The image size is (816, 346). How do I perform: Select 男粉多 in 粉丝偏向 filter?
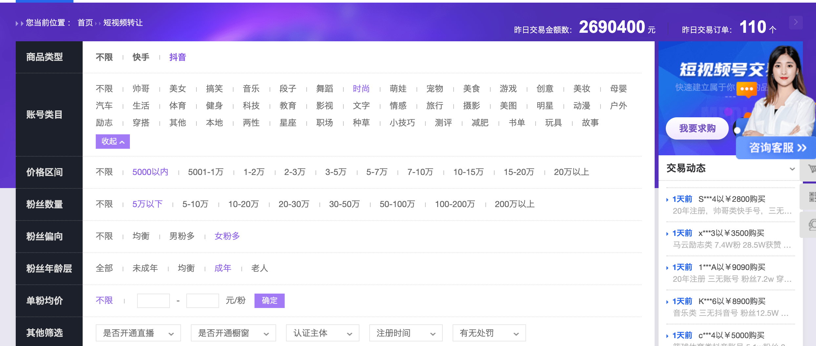click(x=182, y=236)
